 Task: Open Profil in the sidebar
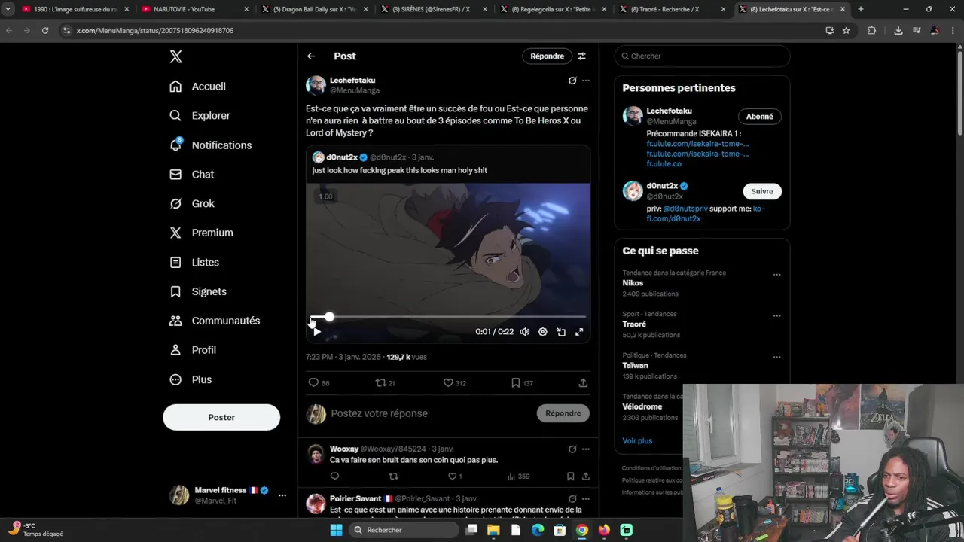193,351
